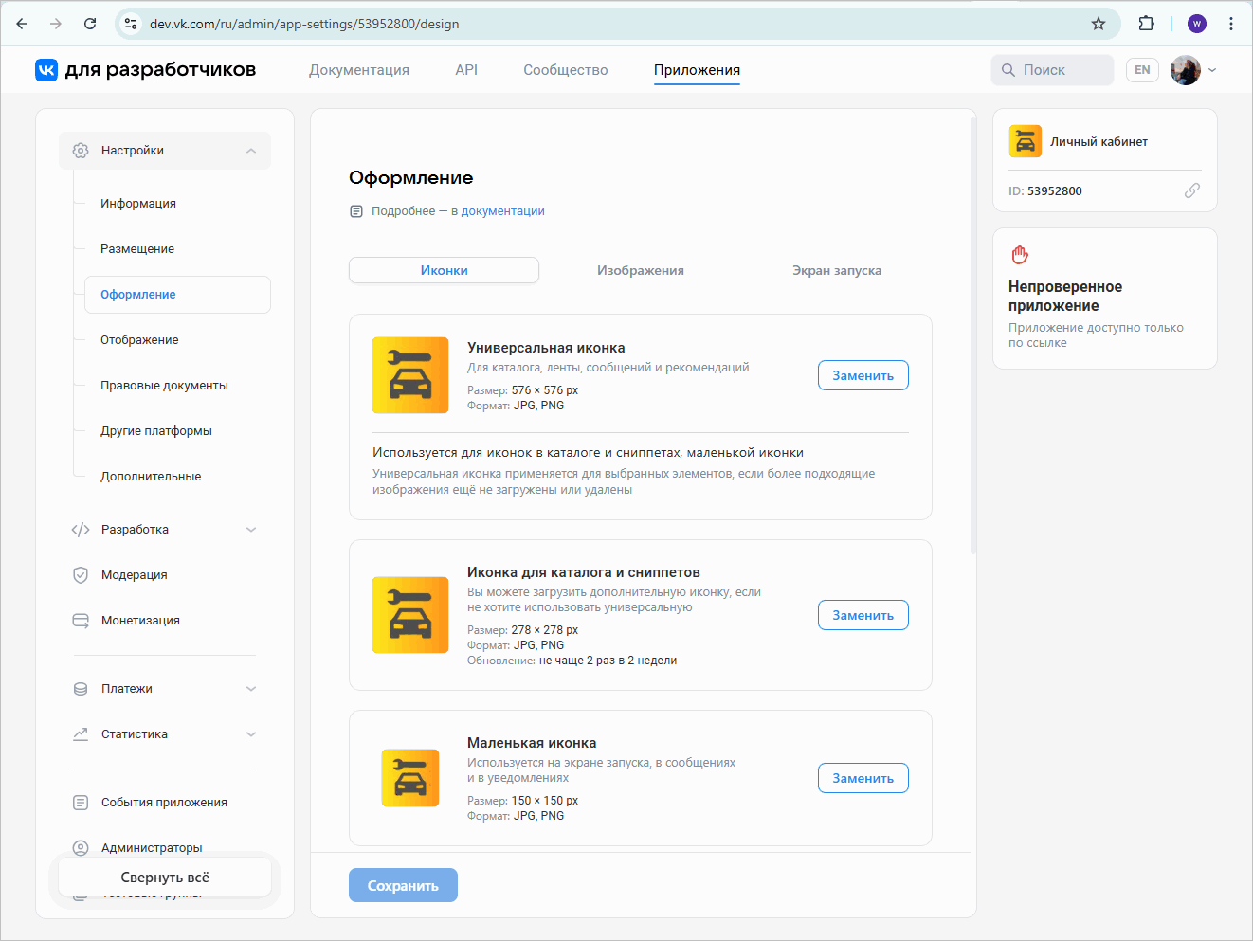
Task: Click the Статистика chart icon
Action: tap(82, 733)
